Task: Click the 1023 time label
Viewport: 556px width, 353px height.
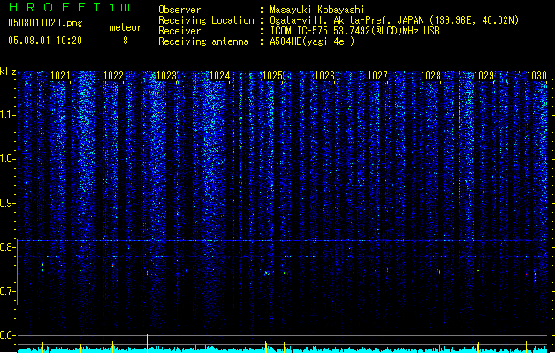Action: tap(167, 76)
